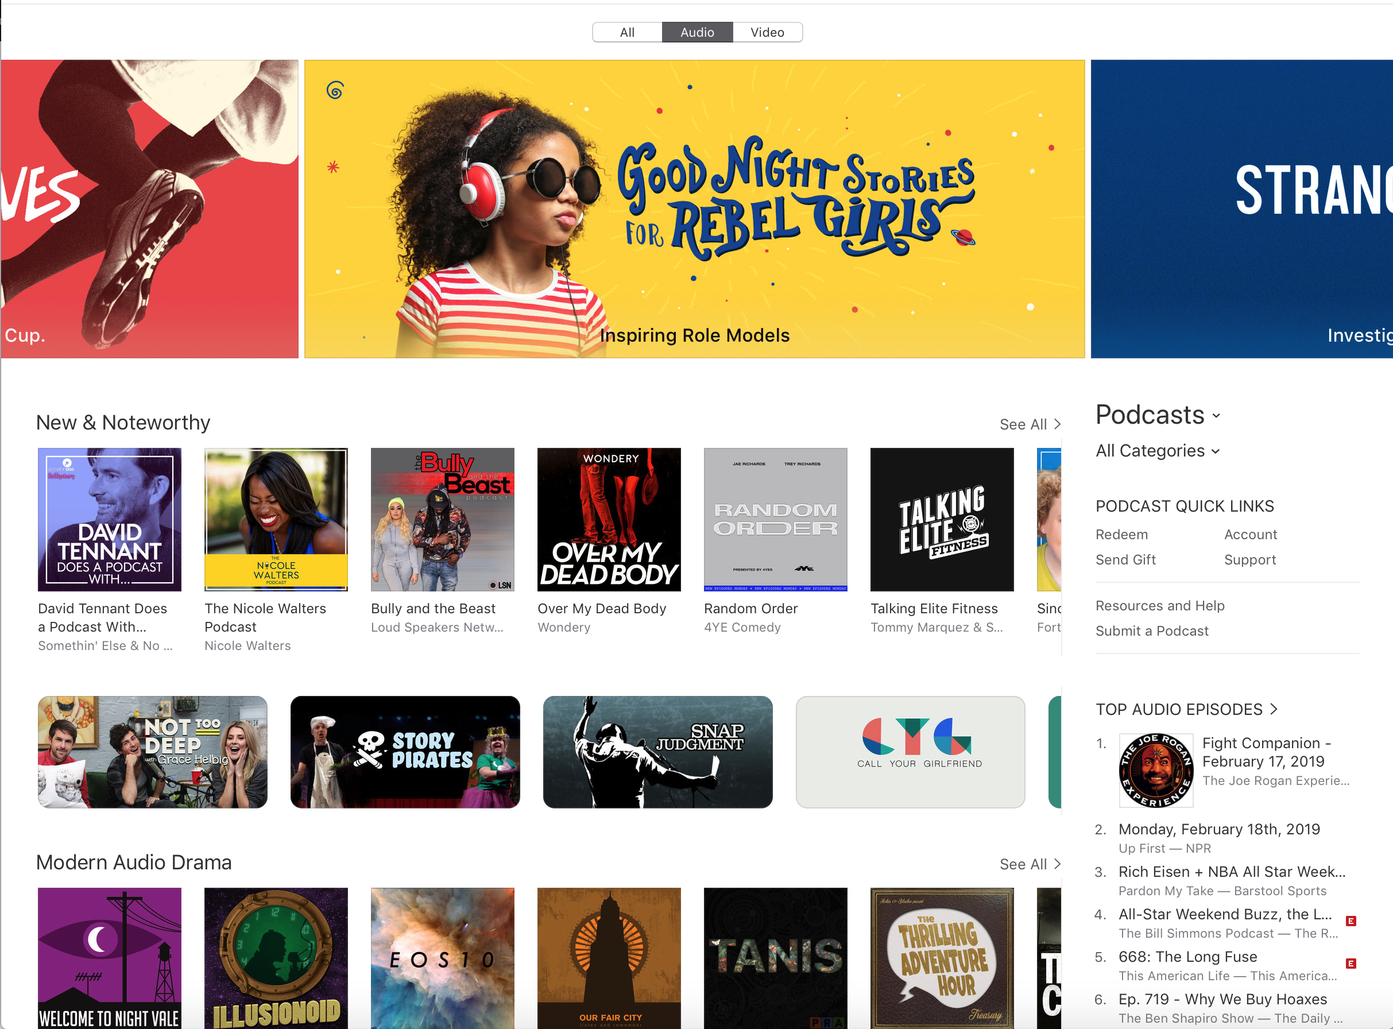Open the red soccer cleats banner
Image resolution: width=1393 pixels, height=1029 pixels.
(149, 208)
